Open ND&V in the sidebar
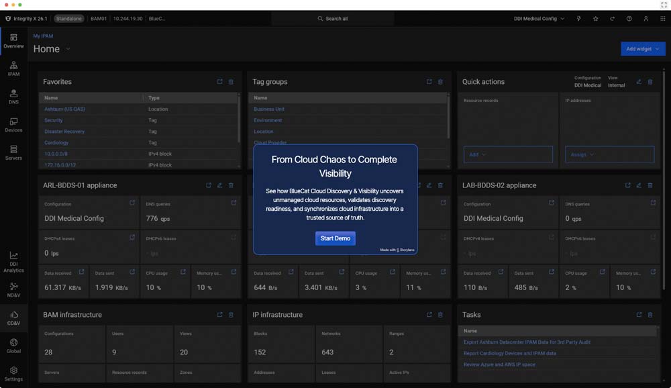This screenshot has height=388, width=671. pos(13,290)
